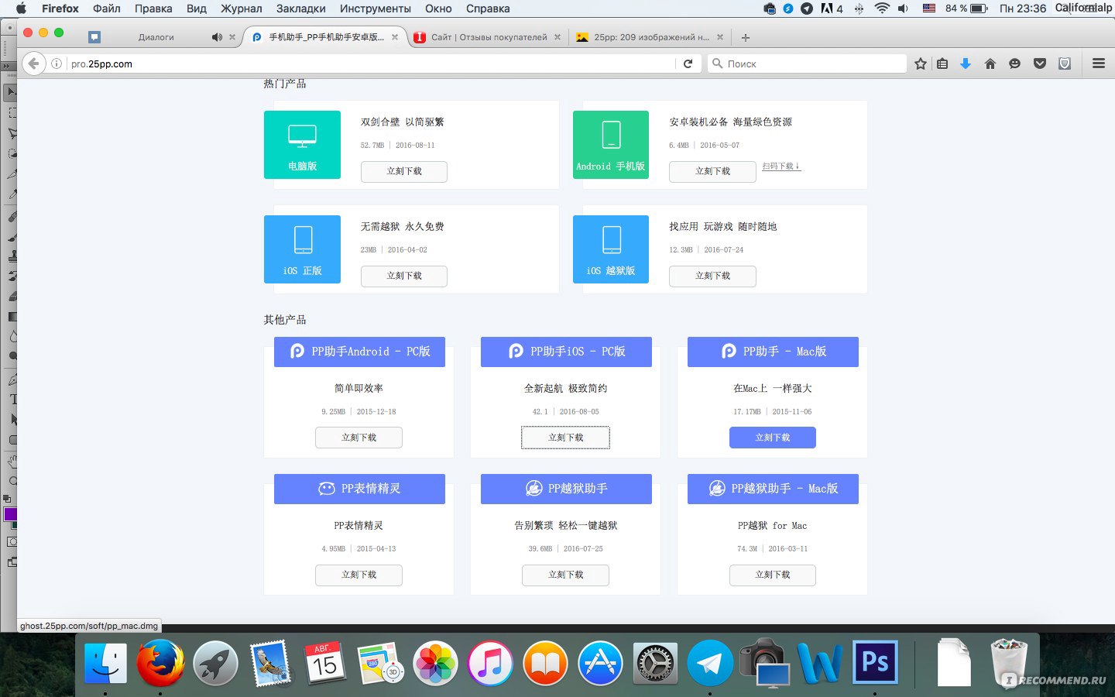Open a new tab with the plus button

pyautogui.click(x=745, y=37)
